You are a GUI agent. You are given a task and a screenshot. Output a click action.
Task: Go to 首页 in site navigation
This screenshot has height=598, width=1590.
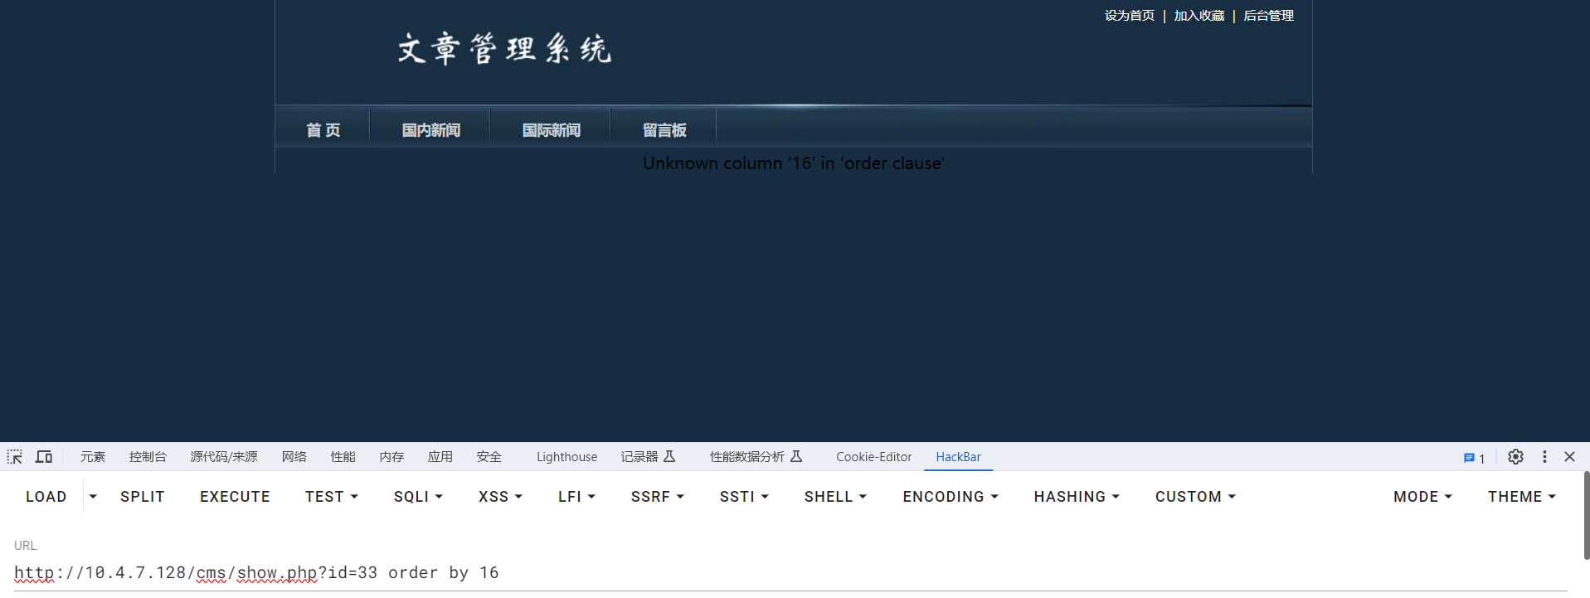(323, 130)
